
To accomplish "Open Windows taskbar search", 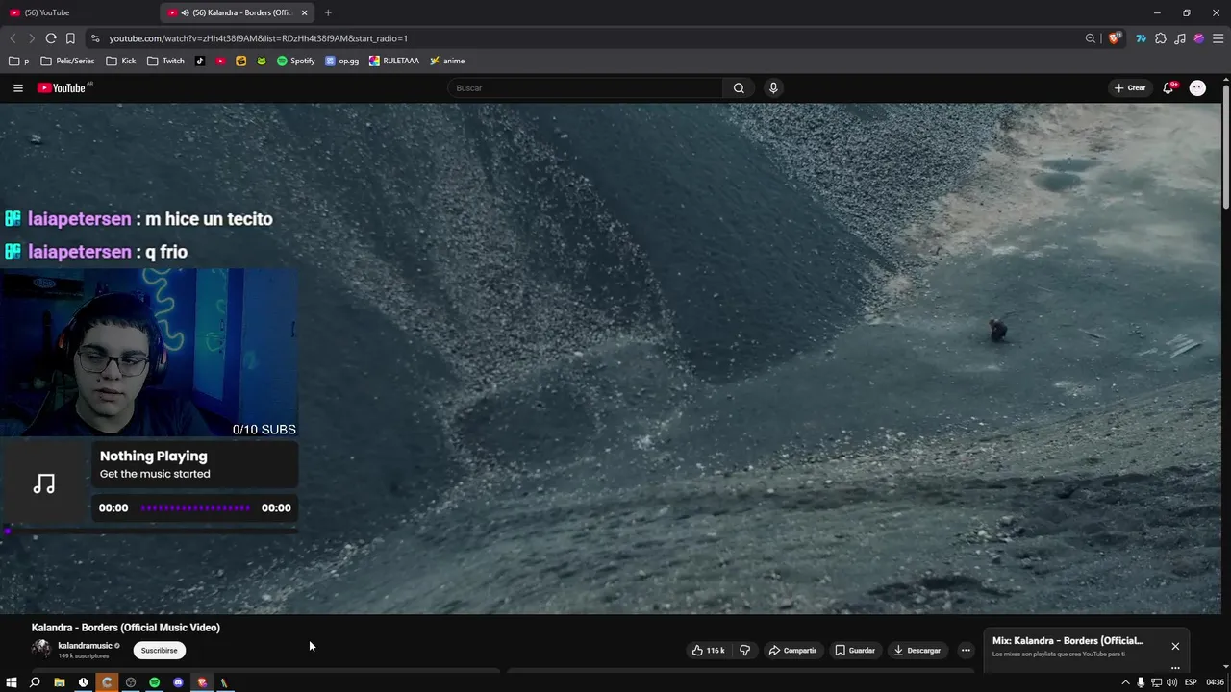I will pos(35,682).
